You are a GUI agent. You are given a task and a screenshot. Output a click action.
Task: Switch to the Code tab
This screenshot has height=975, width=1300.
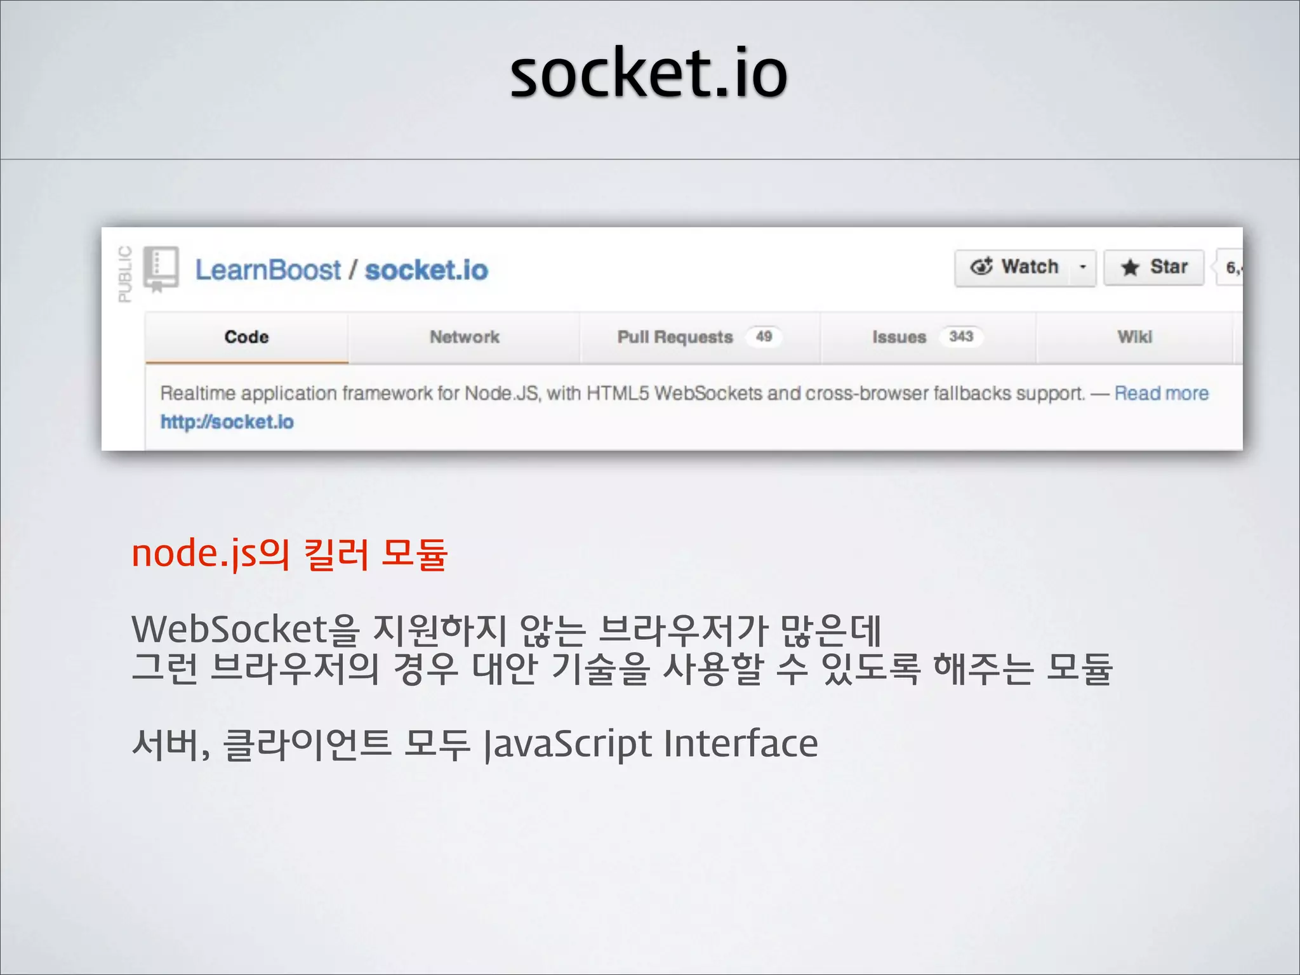pyautogui.click(x=246, y=337)
